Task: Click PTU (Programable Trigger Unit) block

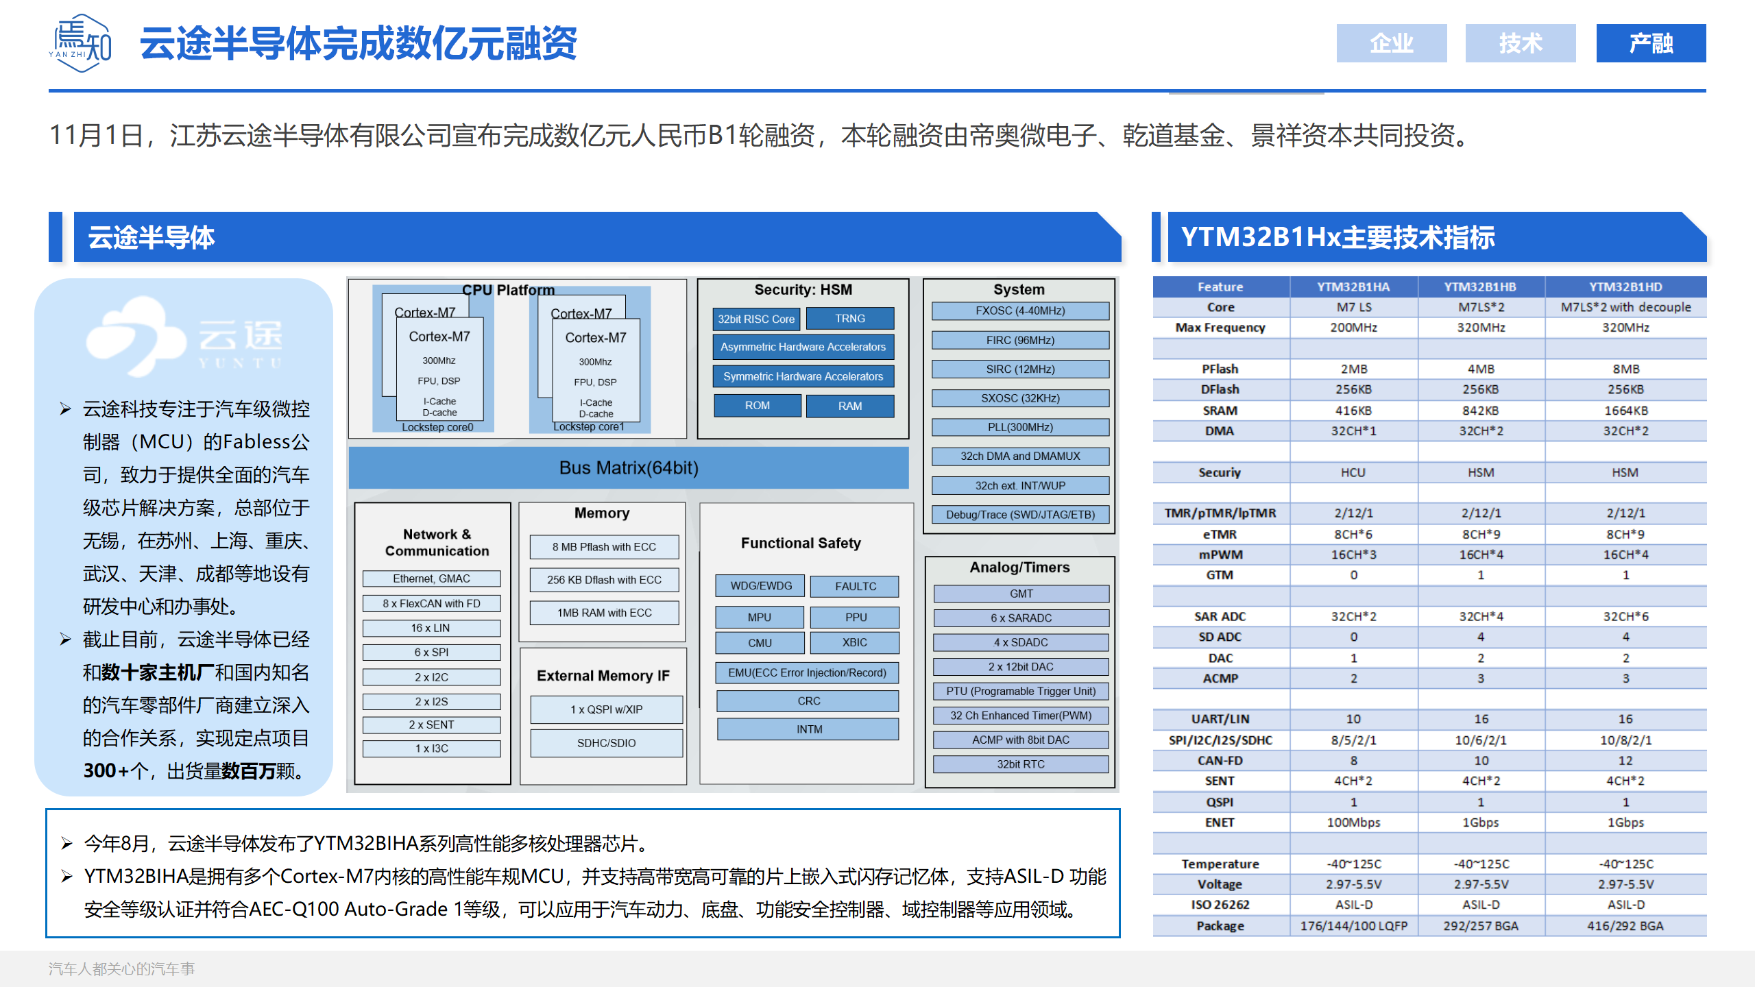Action: (x=1021, y=691)
